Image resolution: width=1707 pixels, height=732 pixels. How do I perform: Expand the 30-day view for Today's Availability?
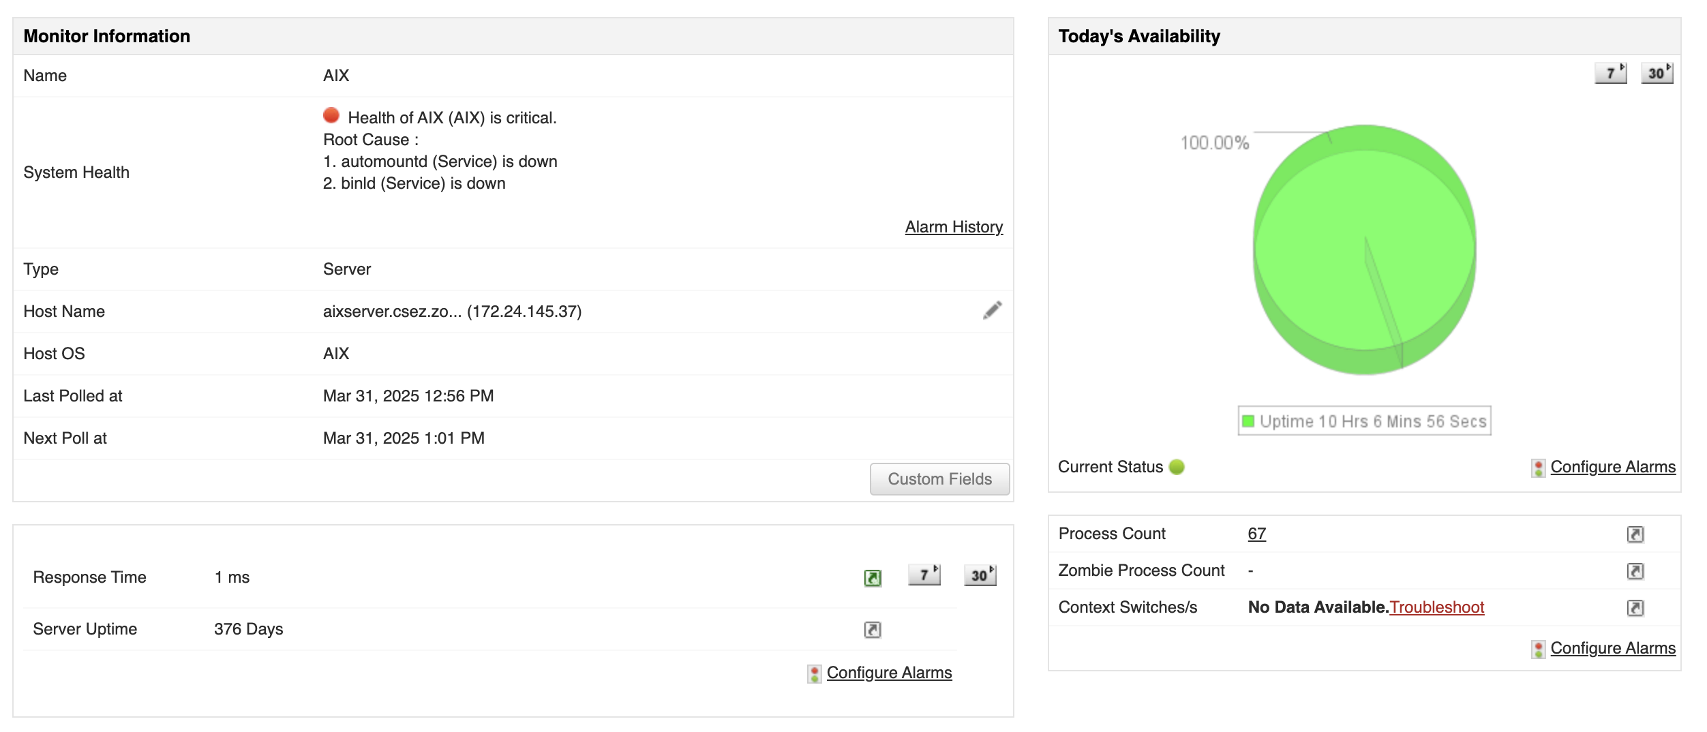pos(1658,74)
